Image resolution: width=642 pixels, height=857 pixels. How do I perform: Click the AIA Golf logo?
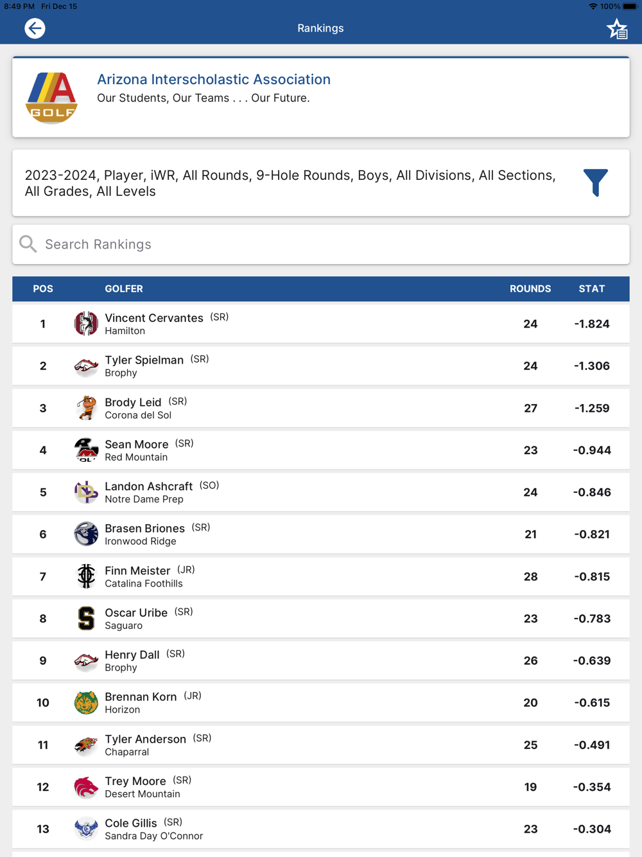click(x=51, y=98)
